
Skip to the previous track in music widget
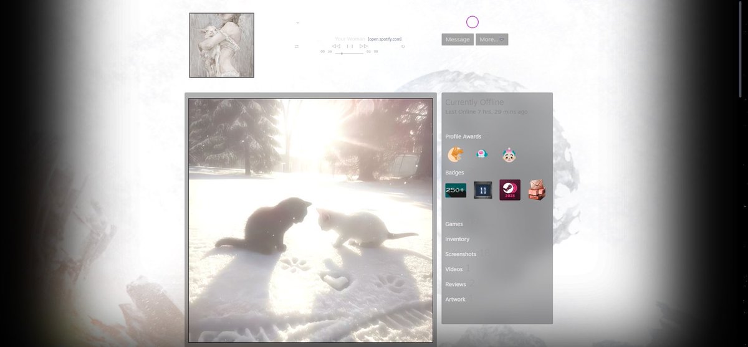(336, 46)
